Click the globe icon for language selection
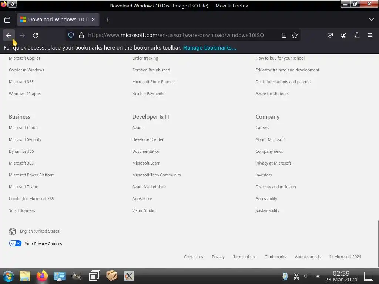This screenshot has height=284, width=379. [13, 231]
